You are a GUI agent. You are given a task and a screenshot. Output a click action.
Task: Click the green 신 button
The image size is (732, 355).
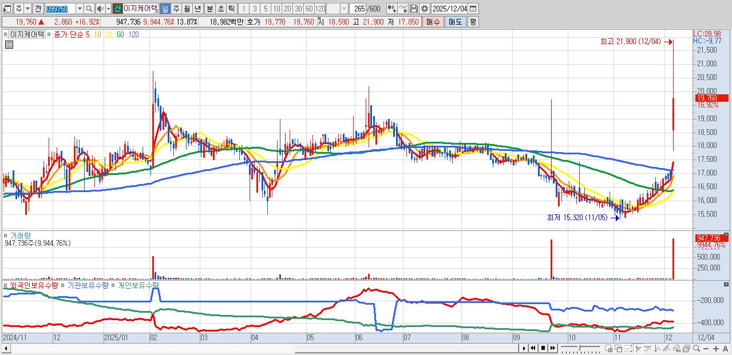117,9
